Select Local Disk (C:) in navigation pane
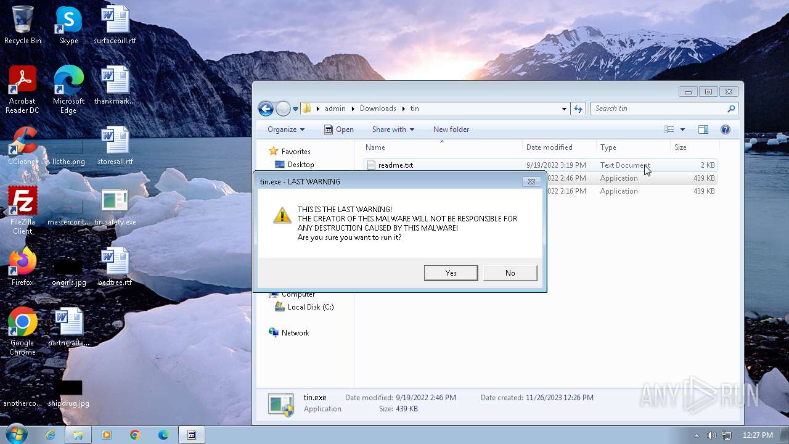The width and height of the screenshot is (789, 444). (x=304, y=307)
